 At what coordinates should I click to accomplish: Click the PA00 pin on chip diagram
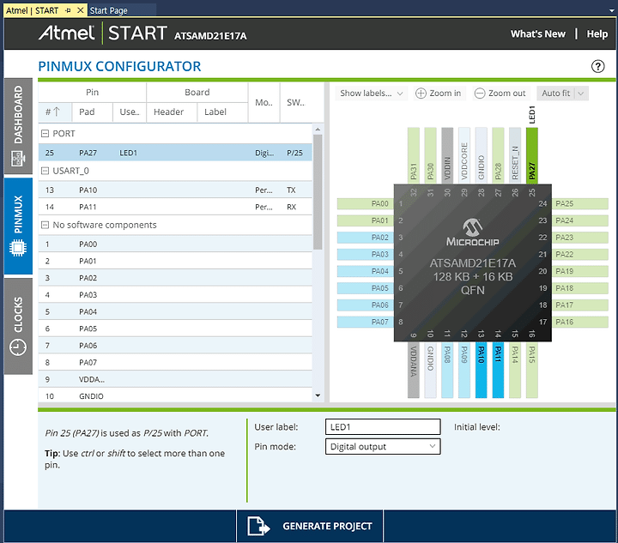point(366,203)
